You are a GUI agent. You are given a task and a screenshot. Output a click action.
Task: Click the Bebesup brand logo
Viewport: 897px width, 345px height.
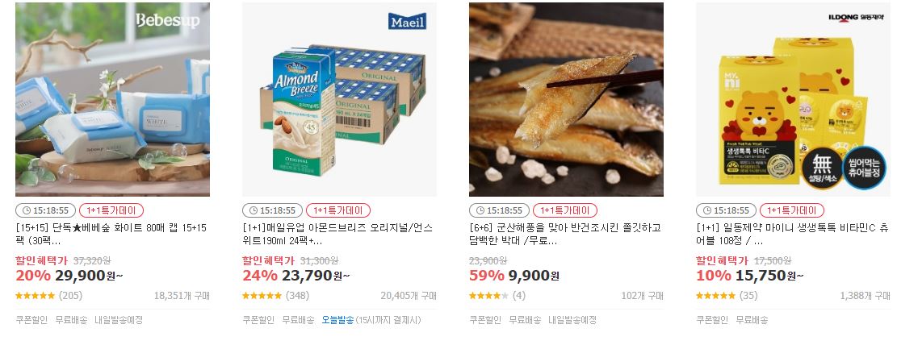[168, 21]
